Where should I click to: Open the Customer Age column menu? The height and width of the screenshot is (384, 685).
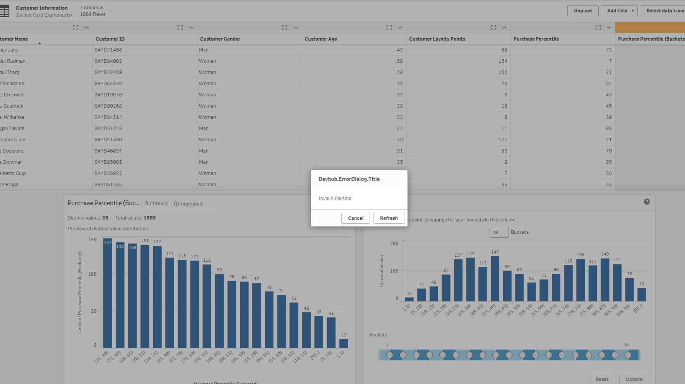point(400,27)
